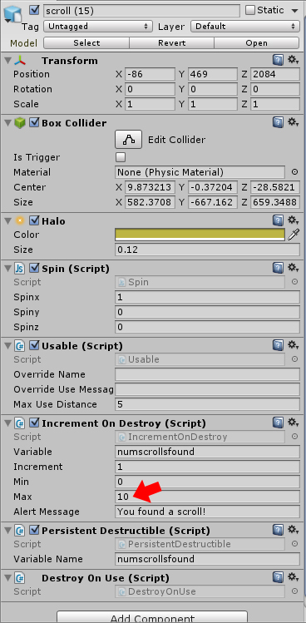Click the object name field scroll (15)
The height and width of the screenshot is (623, 306).
point(141,11)
